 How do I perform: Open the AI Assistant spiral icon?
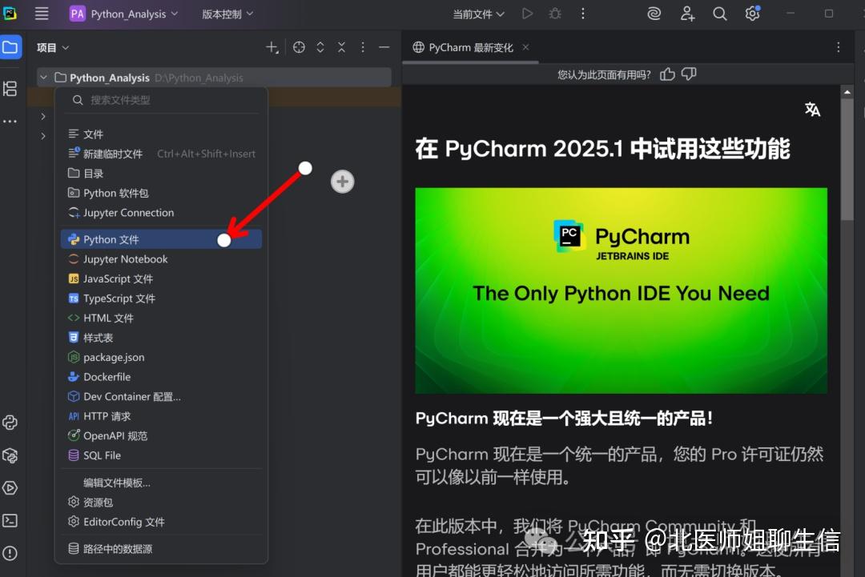tap(654, 14)
